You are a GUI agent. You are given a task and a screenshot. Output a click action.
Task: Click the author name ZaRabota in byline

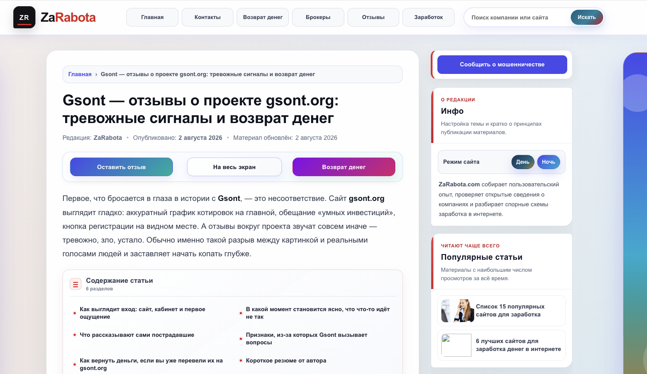click(108, 138)
